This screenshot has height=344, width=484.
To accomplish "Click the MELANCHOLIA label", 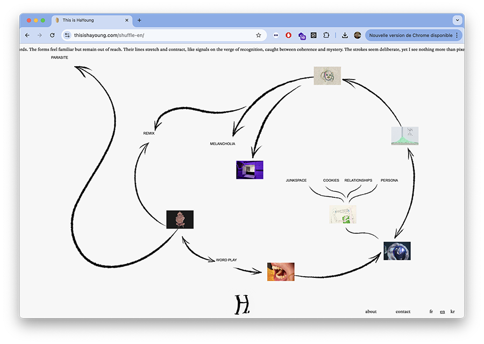I will [x=222, y=144].
